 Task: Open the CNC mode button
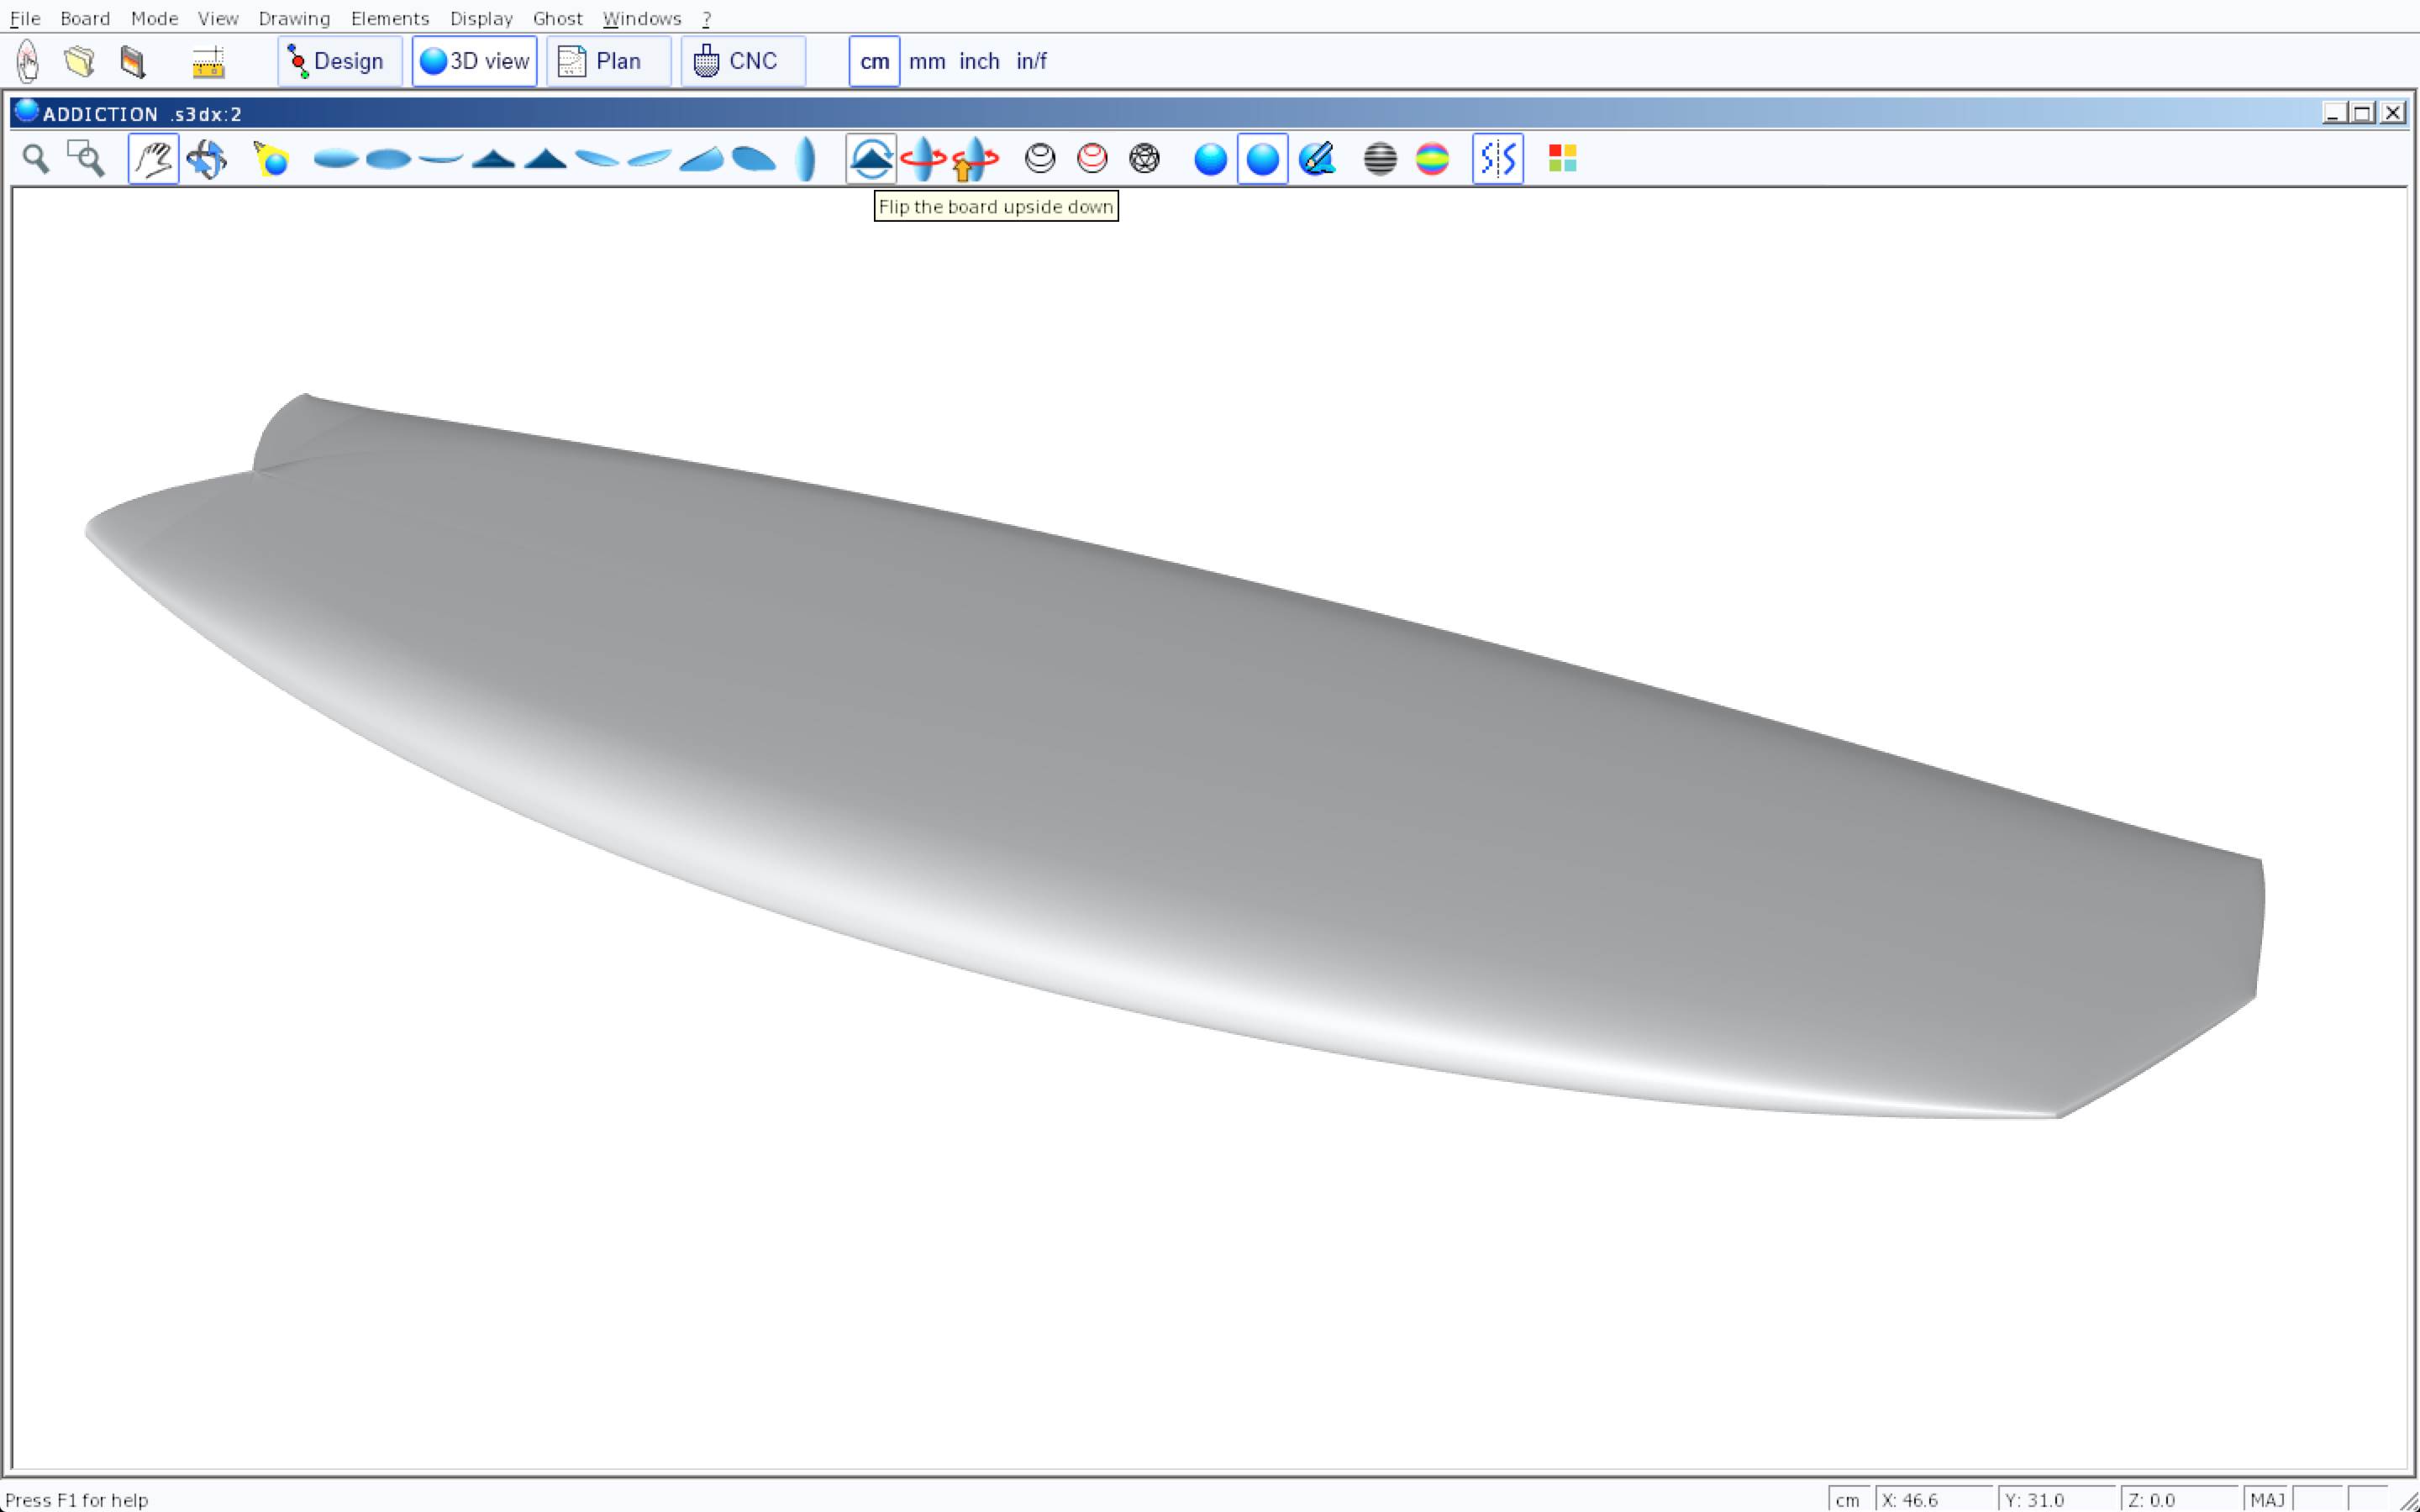point(742,62)
